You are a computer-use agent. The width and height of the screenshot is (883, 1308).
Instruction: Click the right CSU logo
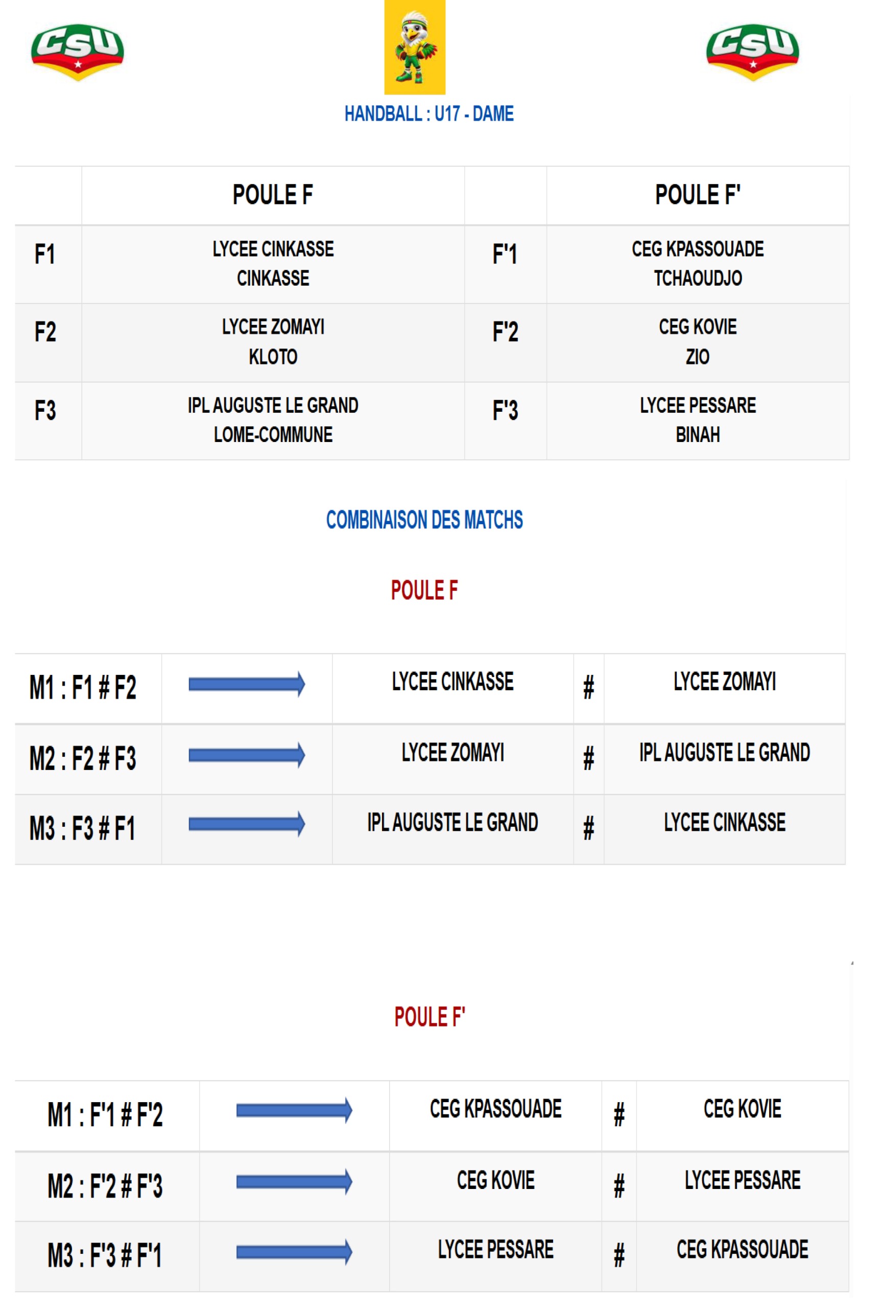pyautogui.click(x=752, y=52)
